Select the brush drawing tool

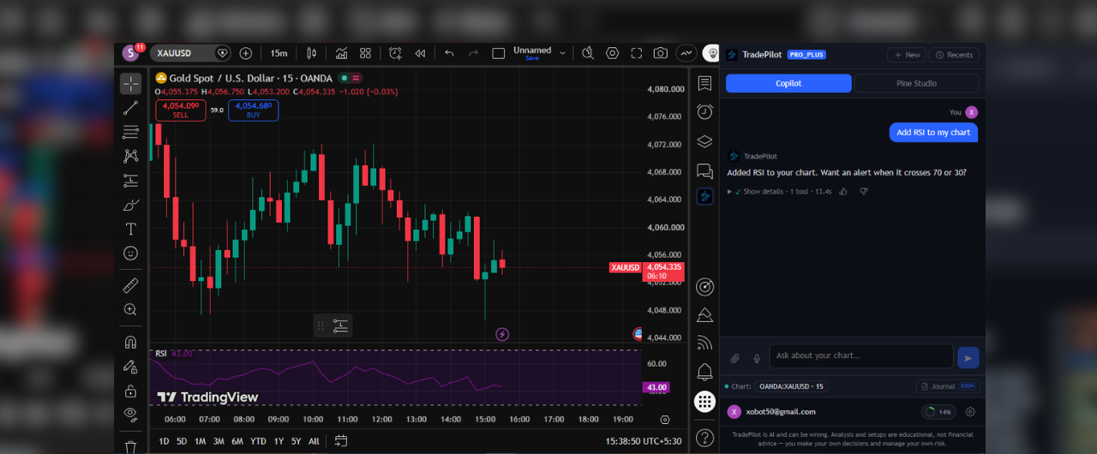(x=130, y=205)
